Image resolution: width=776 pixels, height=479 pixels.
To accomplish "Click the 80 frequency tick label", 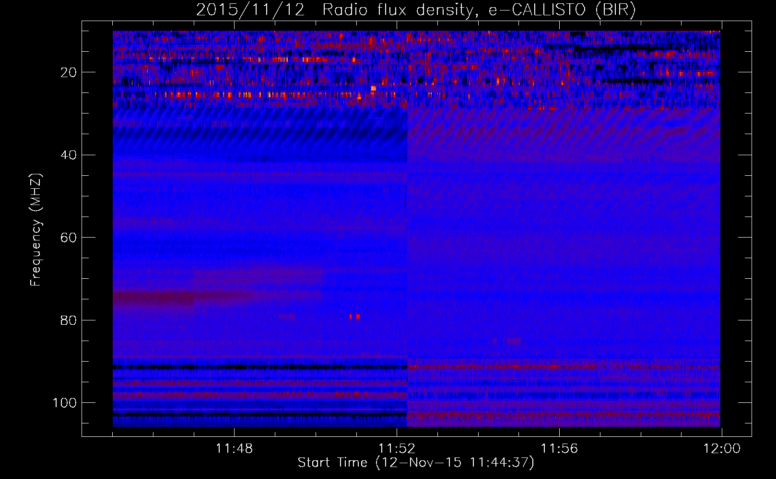I will [x=69, y=320].
